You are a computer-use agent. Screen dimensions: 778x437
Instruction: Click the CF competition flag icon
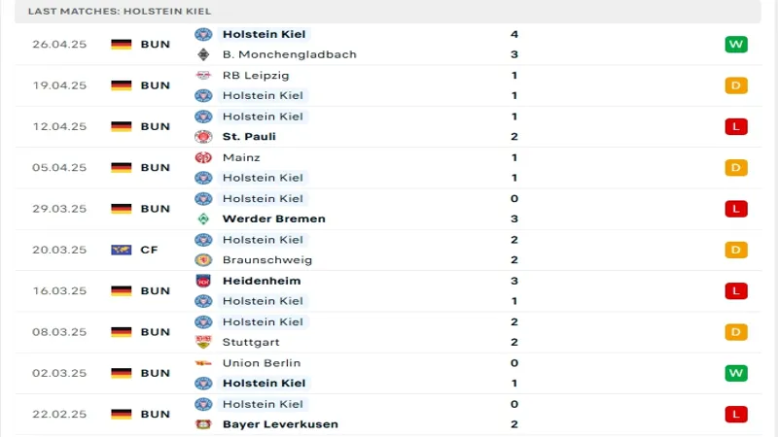[121, 250]
